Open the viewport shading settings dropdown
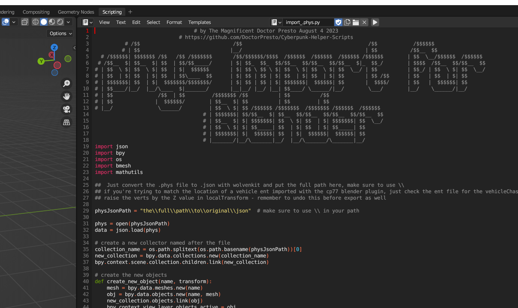Image resolution: width=518 pixels, height=308 pixels. click(68, 22)
